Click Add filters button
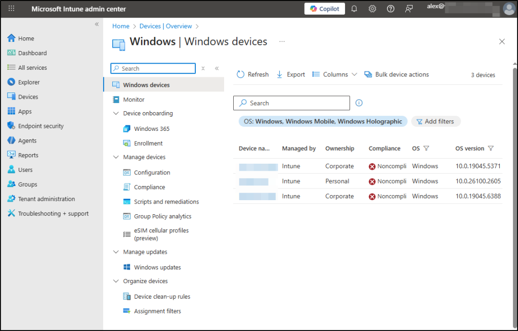 click(436, 121)
